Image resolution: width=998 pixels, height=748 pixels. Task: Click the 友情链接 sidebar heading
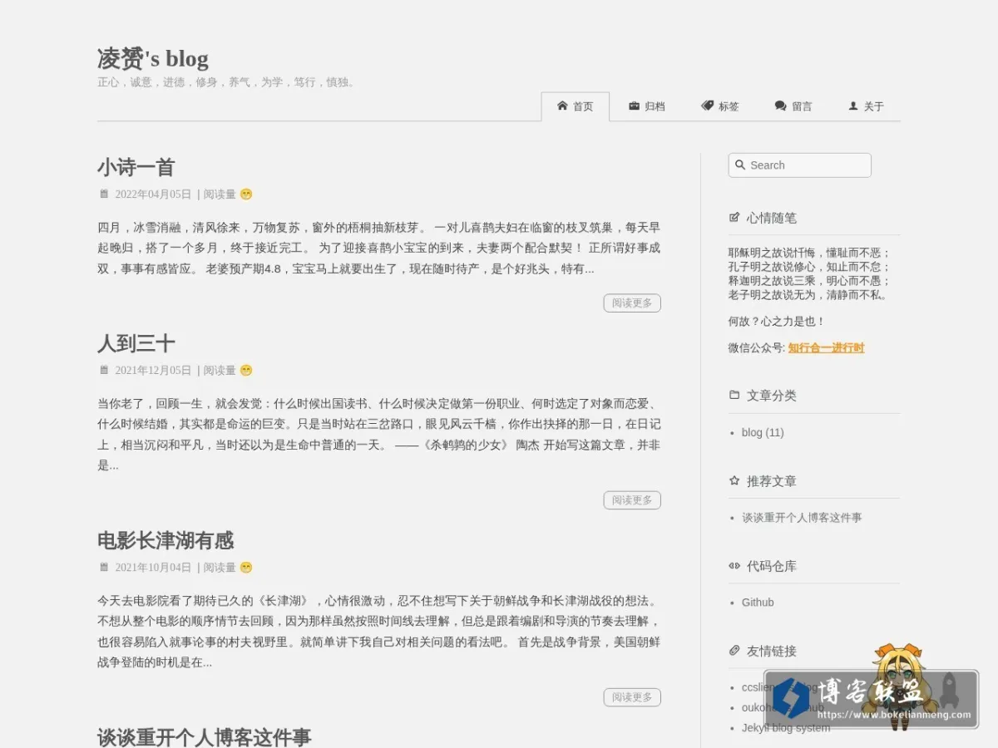click(772, 651)
